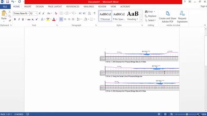Adjust the zoom slider handle
The height and width of the screenshot is (116, 207).
coord(187,114)
